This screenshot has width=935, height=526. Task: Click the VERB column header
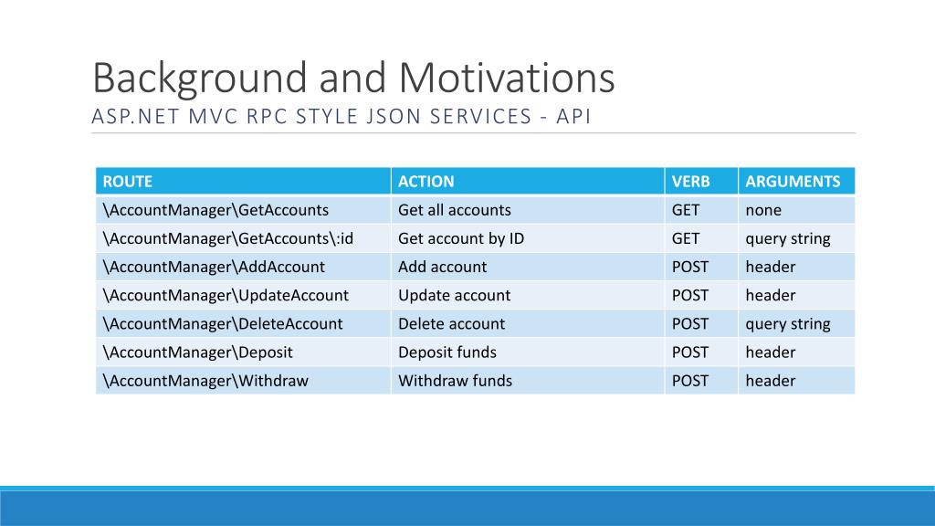click(701, 182)
